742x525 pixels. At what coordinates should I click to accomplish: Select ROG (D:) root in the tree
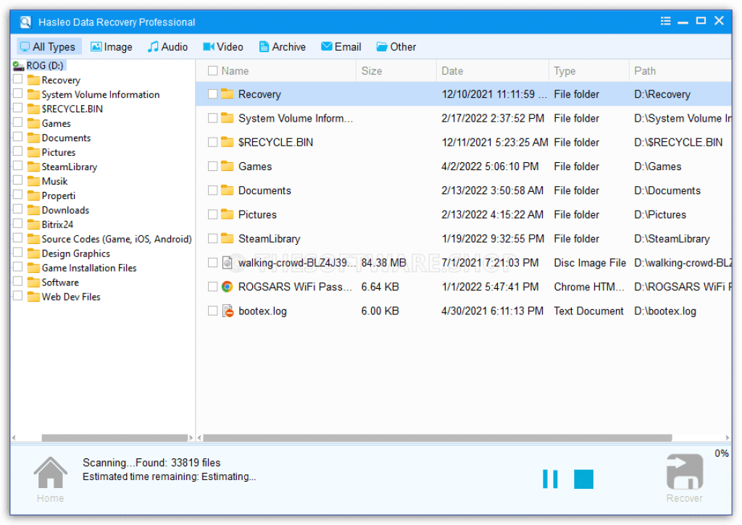[45, 66]
